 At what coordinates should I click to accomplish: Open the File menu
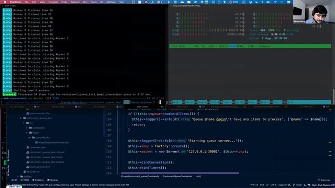pos(27,2)
